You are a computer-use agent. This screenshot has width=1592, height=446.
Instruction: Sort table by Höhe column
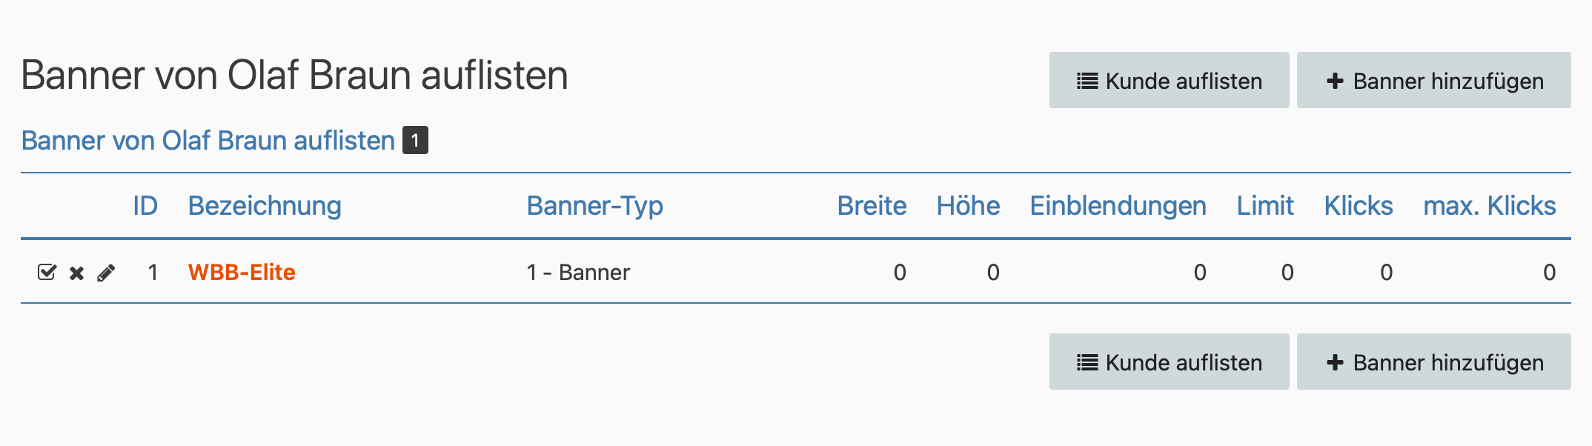968,205
